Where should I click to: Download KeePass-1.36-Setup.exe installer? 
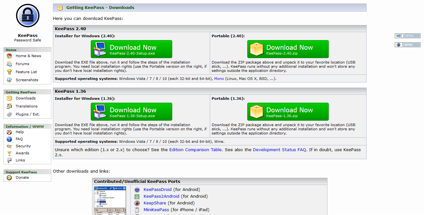click(131, 112)
